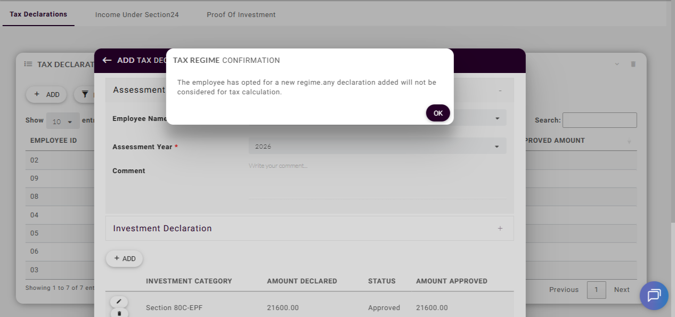
Task: Sort by the Approved Amount column arrows
Action: 629,142
